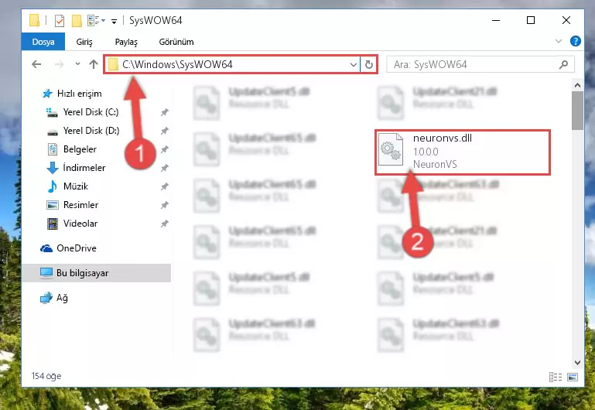Click pin icon next to İndirmeler

coord(164,168)
